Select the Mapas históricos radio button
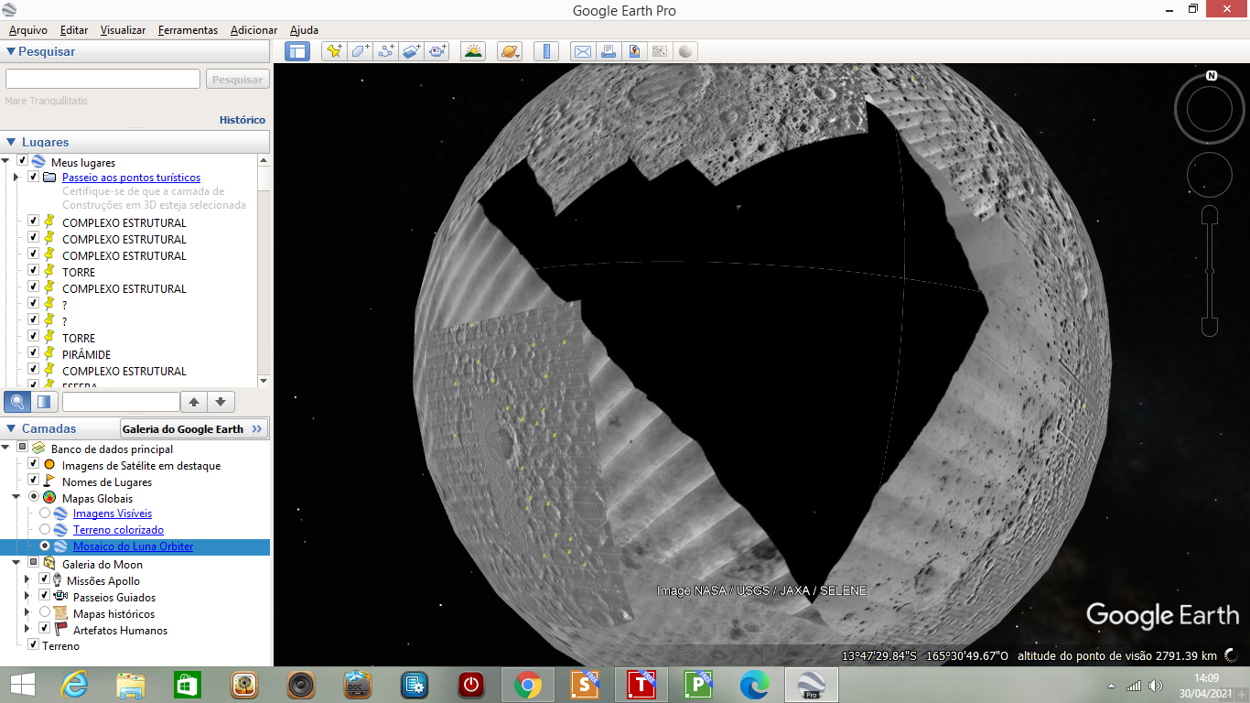Image resolution: width=1250 pixels, height=703 pixels. coord(44,613)
